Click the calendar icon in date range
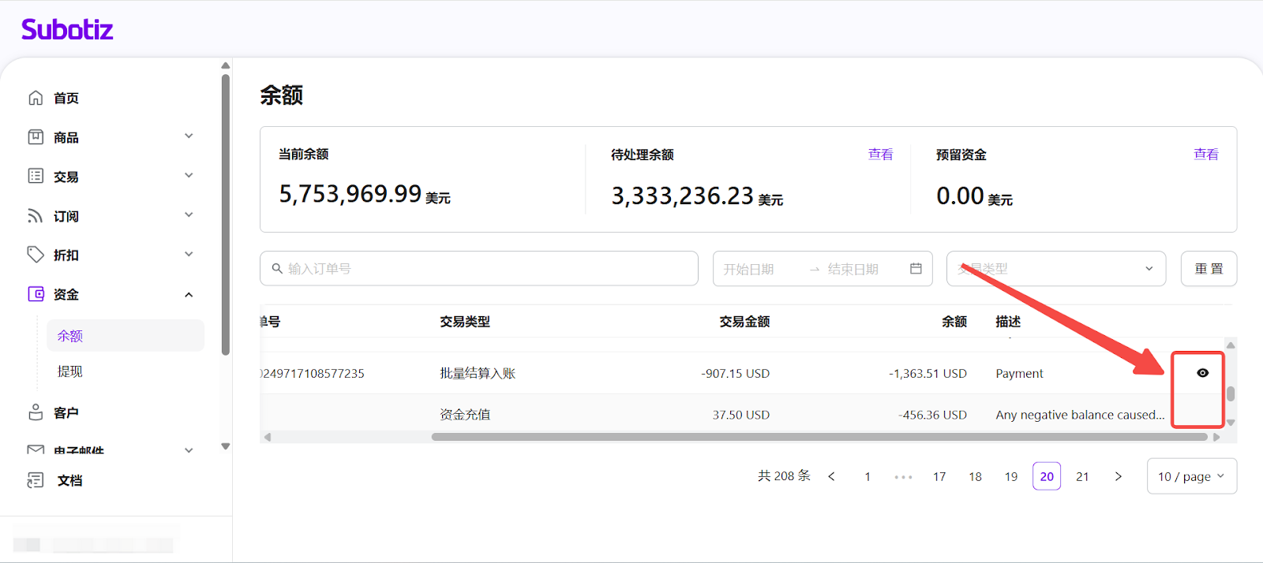Image resolution: width=1263 pixels, height=563 pixels. pos(916,269)
